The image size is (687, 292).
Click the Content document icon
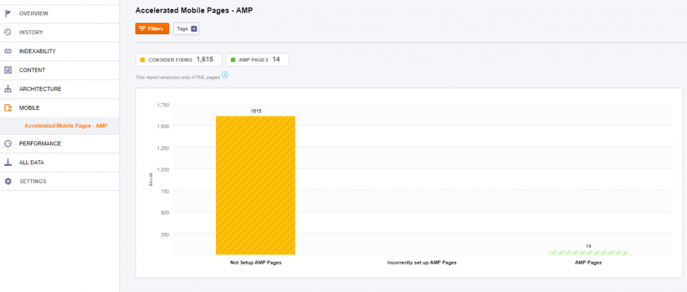click(x=8, y=70)
